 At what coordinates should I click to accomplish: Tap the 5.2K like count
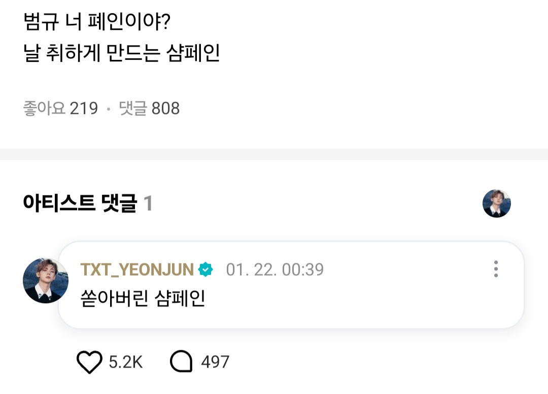pos(126,363)
